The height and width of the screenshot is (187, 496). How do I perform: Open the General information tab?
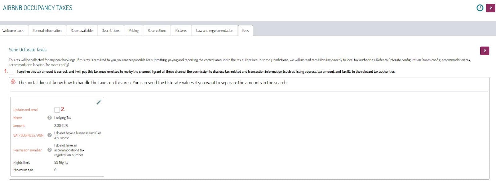pyautogui.click(x=47, y=31)
